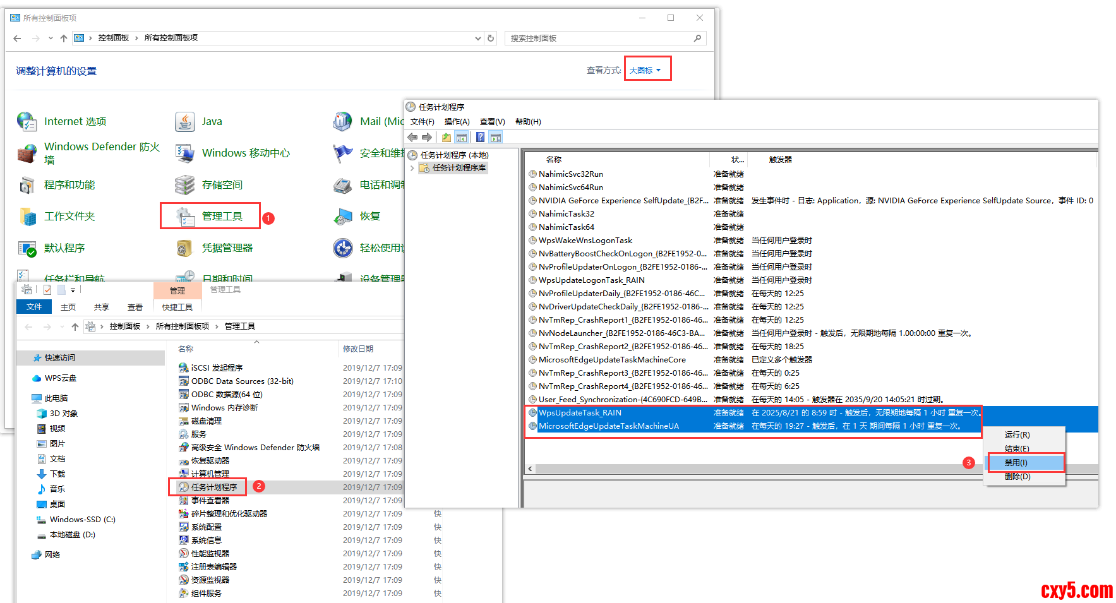Toggle the show/hide console tree toolbar icon
This screenshot has height=603, width=1116.
tap(462, 138)
